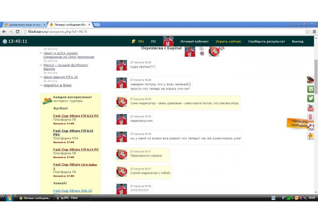Select 'Играть сейчас' in the top menu
Screen dimensions: 318x223
228,41
